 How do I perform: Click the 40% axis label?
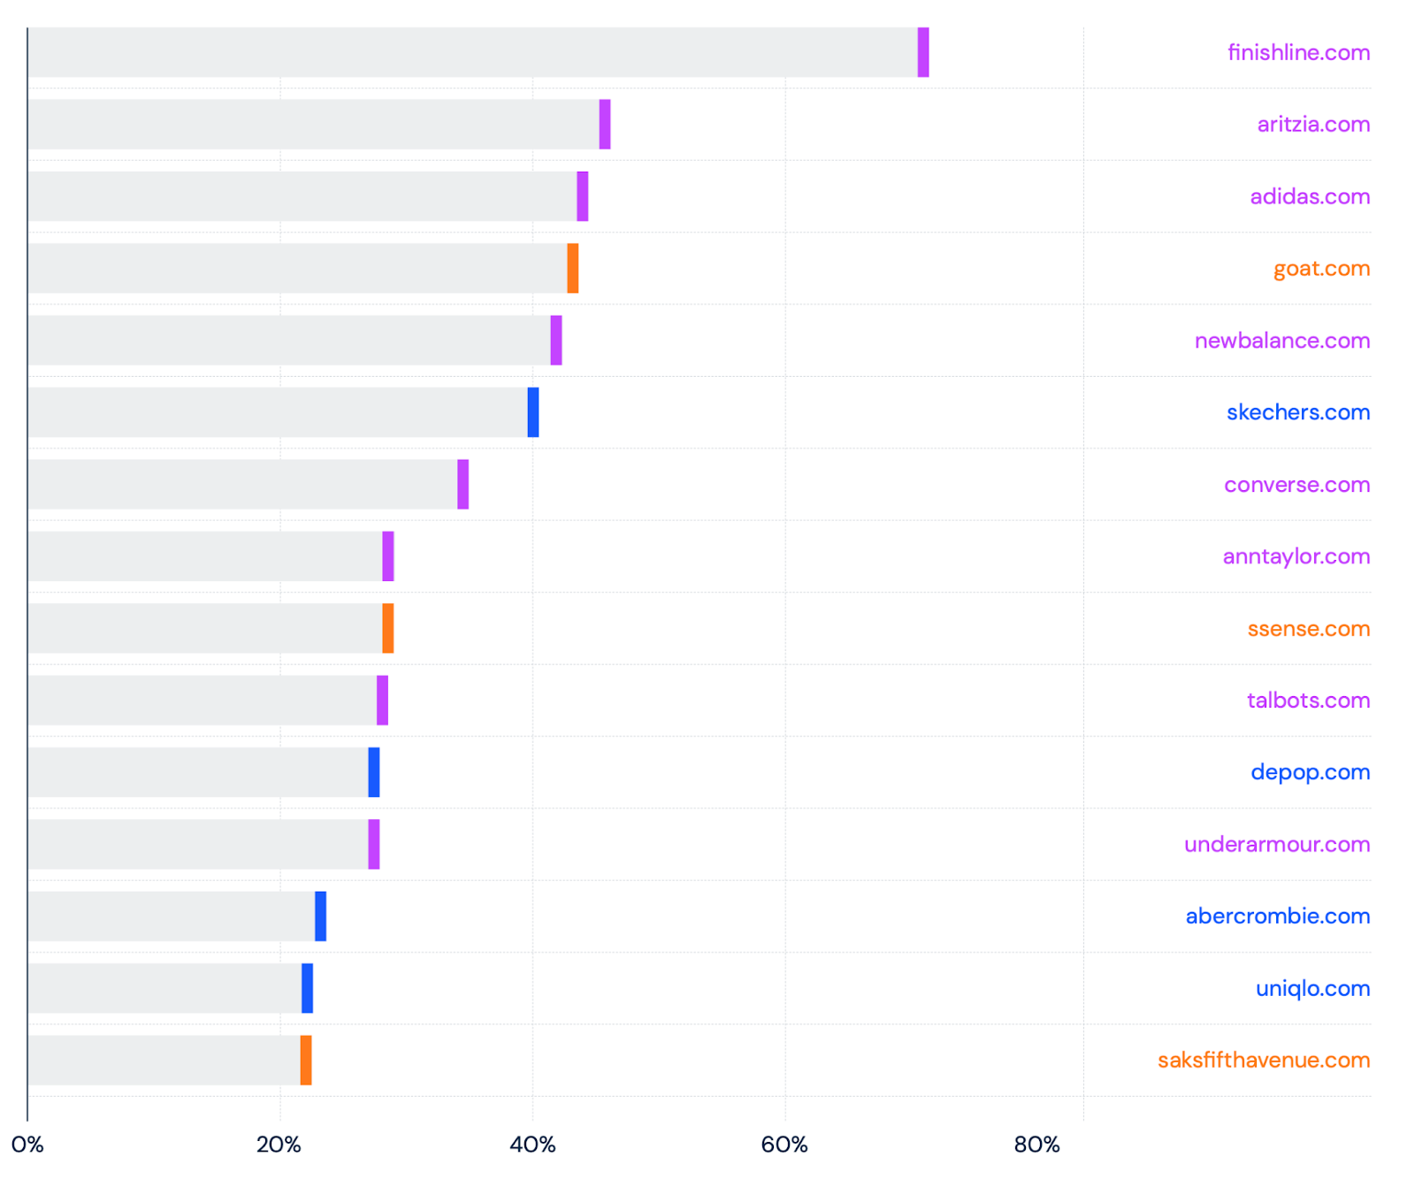[x=532, y=1145]
